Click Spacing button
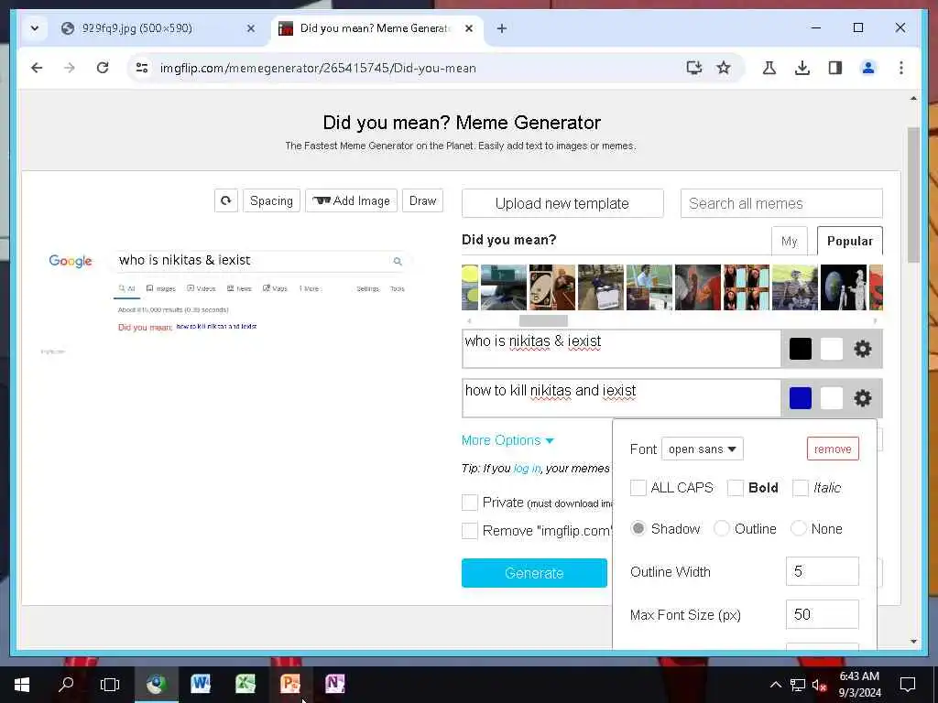Screen dimensions: 938x703 (x=271, y=200)
